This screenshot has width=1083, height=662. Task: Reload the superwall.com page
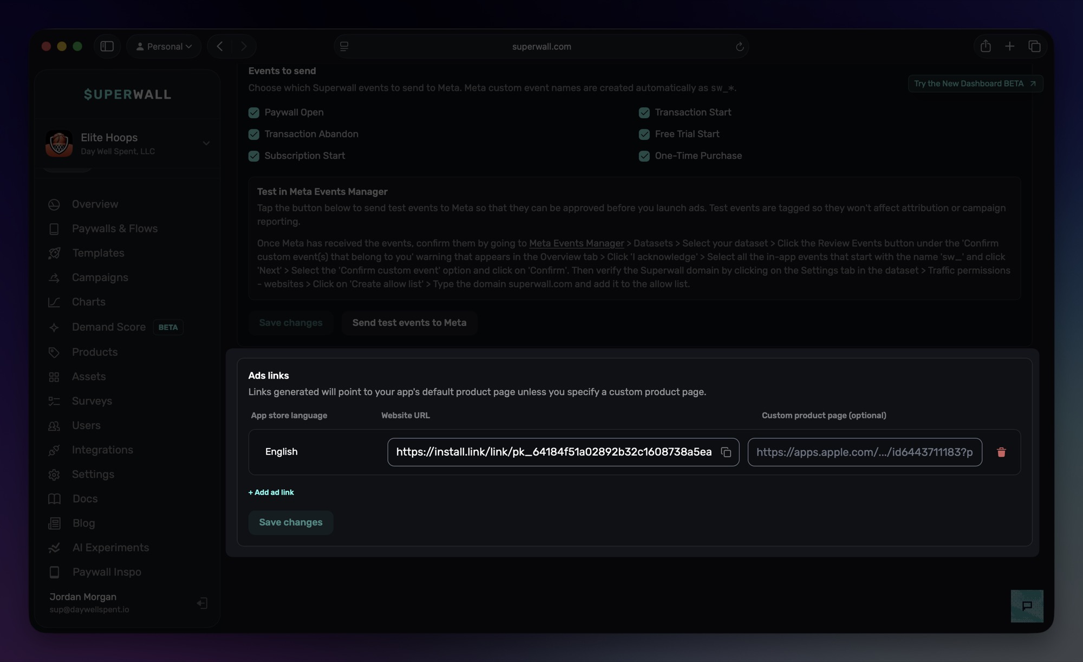point(740,47)
